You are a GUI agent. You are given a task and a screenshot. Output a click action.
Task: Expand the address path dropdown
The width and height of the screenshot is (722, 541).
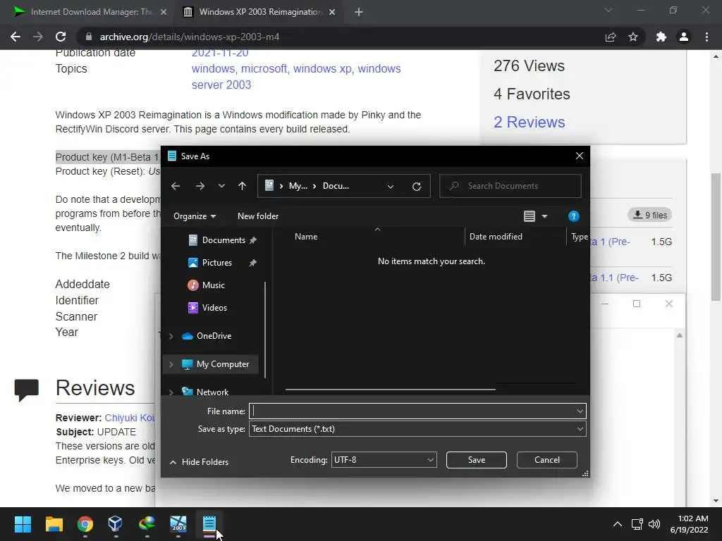point(391,186)
